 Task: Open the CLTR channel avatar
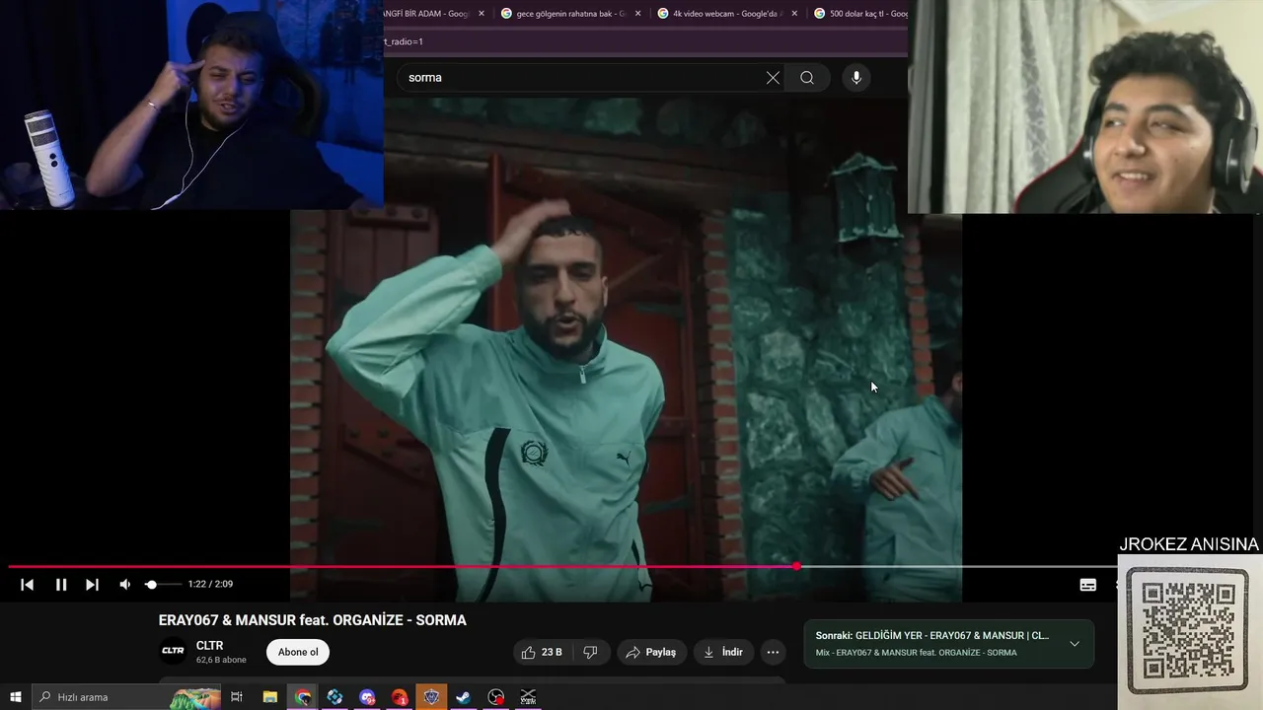pos(173,651)
